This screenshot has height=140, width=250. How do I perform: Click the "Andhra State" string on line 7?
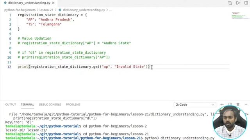pos(116,43)
